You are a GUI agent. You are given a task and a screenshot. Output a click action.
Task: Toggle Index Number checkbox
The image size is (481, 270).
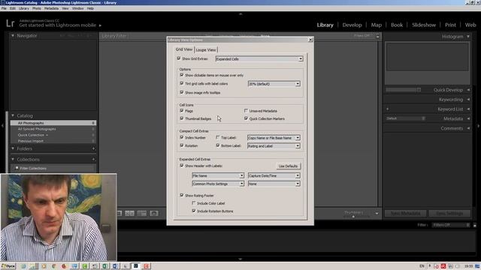[x=182, y=137]
